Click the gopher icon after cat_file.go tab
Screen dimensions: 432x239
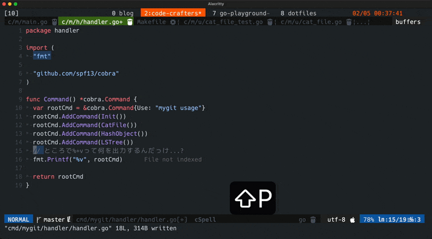(349, 22)
